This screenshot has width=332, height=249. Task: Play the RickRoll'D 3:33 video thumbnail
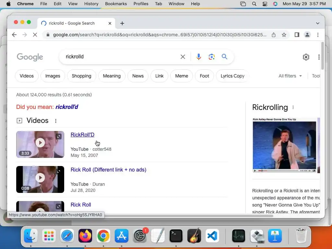(x=40, y=144)
